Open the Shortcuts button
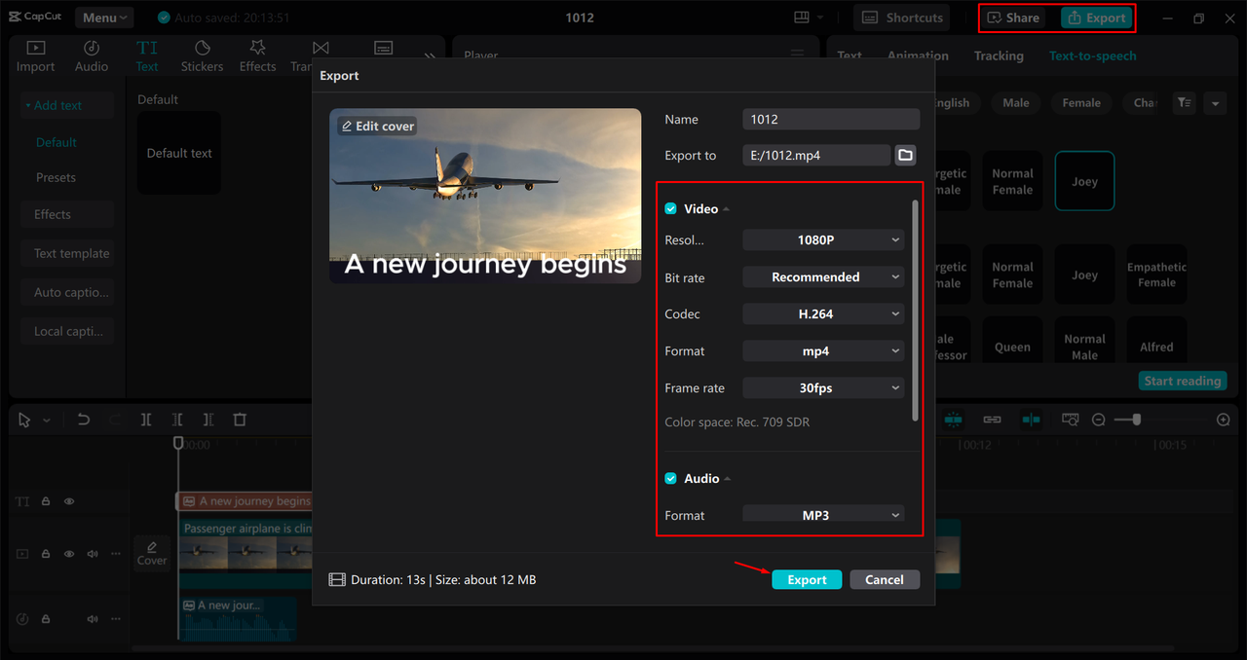Viewport: 1247px width, 660px height. point(902,18)
